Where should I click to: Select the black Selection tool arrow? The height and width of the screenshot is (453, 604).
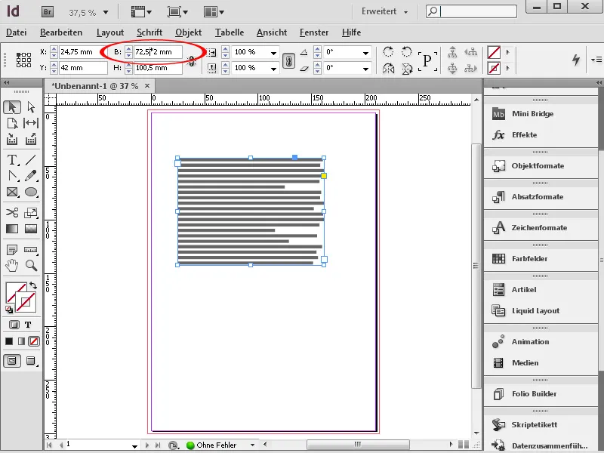click(11, 106)
